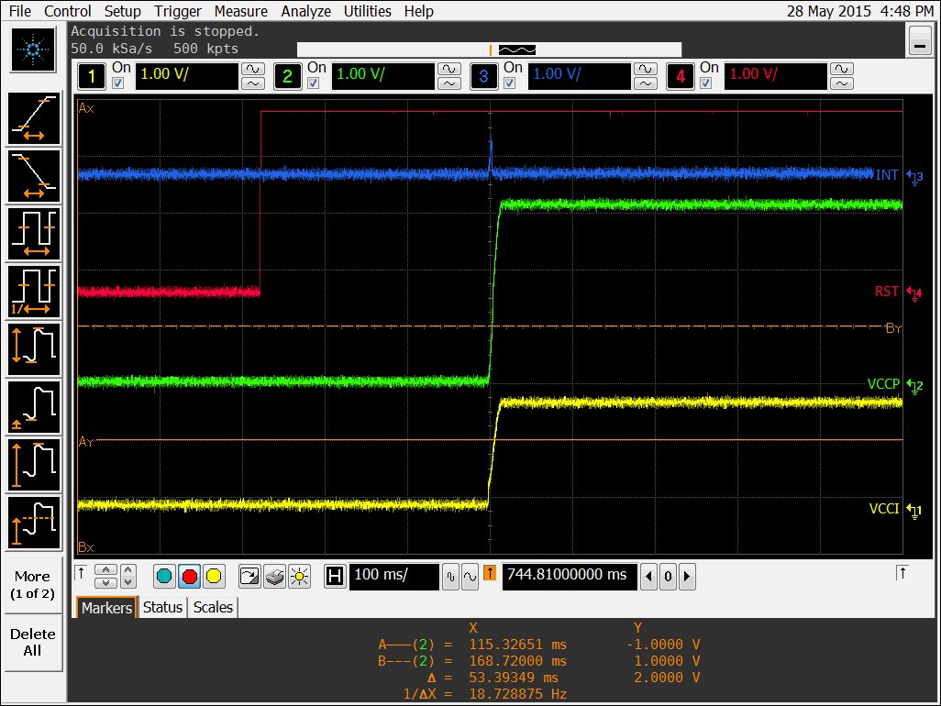Select the dashed-line voltage threshold measurement icon
Image resolution: width=941 pixels, height=706 pixels.
coord(34,522)
